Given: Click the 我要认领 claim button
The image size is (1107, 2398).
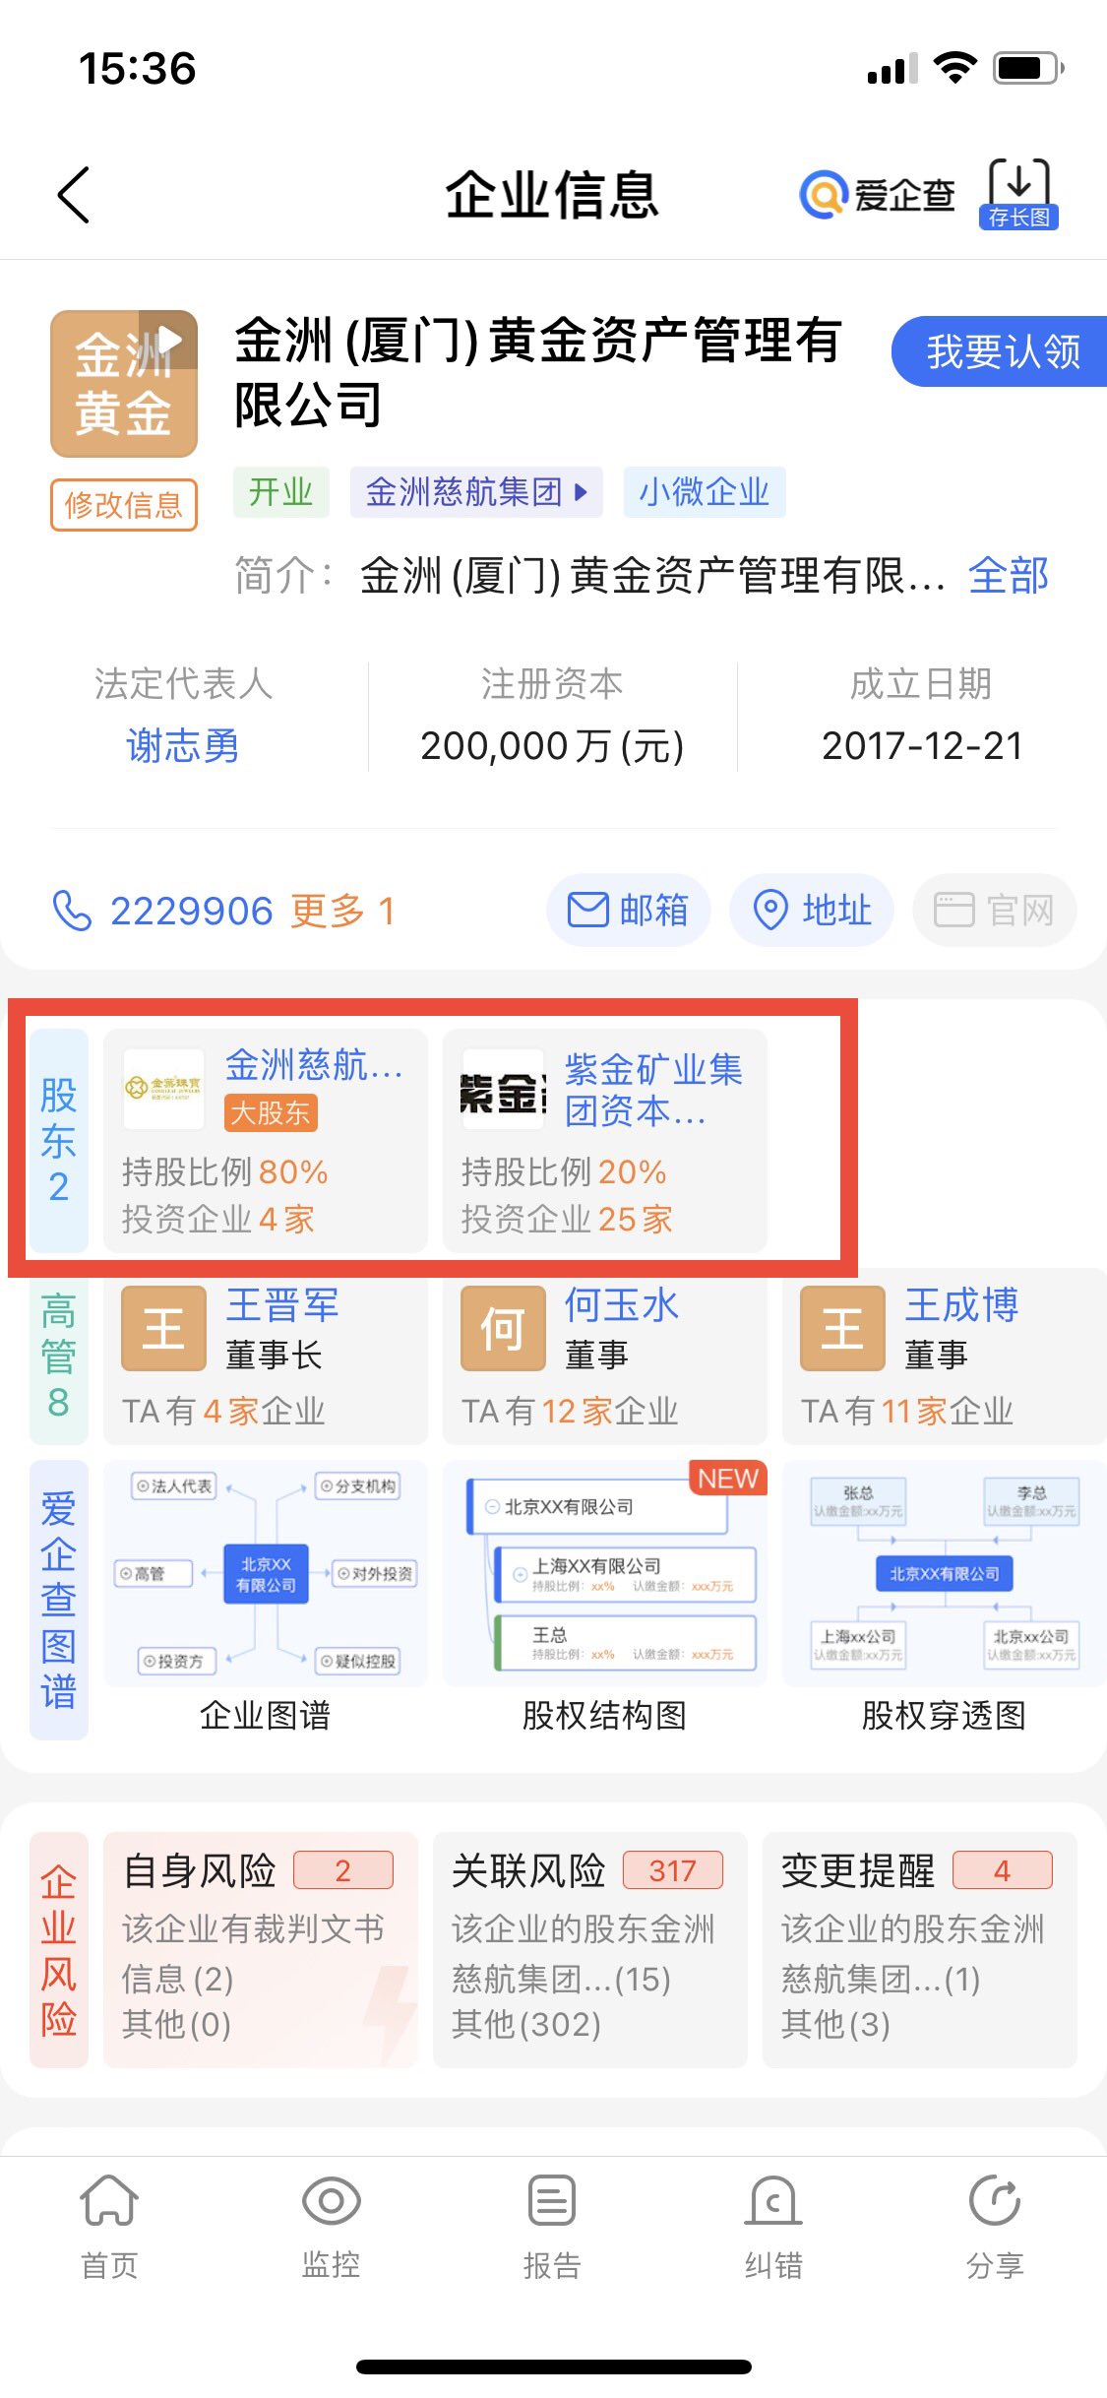Looking at the screenshot, I should pos(1000,351).
